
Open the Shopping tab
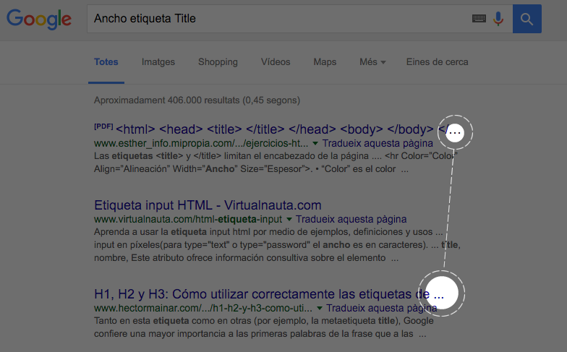coord(218,62)
